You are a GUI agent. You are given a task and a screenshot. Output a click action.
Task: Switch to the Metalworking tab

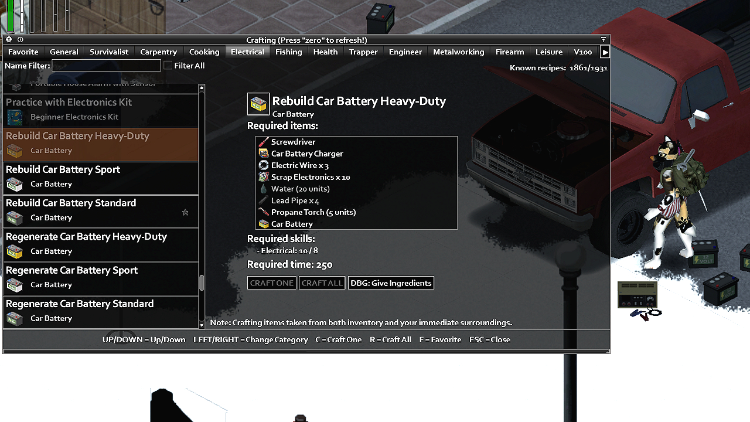coord(459,52)
